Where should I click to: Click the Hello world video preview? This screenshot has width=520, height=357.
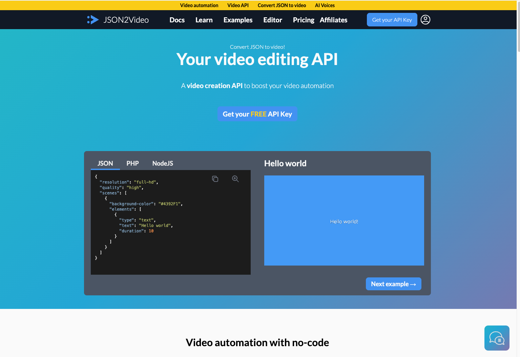pos(344,220)
